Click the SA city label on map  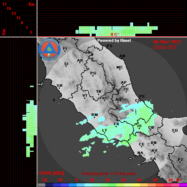pos(153,159)
